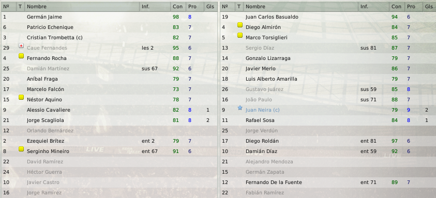The width and height of the screenshot is (436, 198).
Task: Click Marco Torsiglieri's yellow card icon
Action: [x=240, y=35]
